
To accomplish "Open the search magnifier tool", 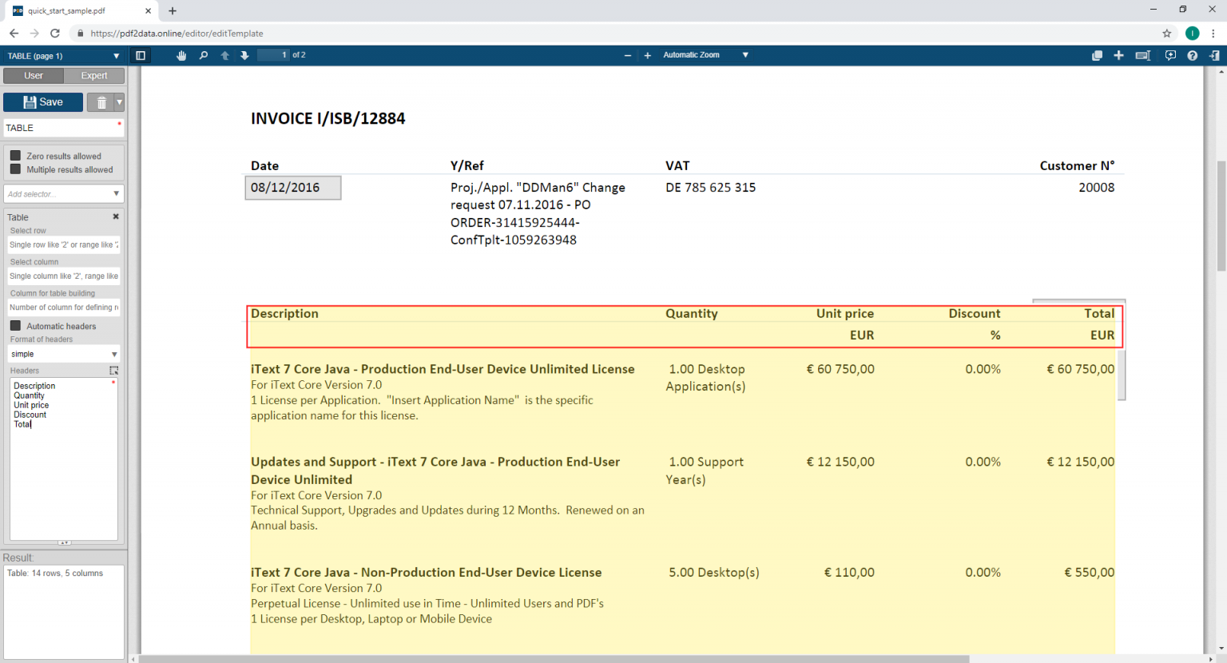I will (203, 55).
